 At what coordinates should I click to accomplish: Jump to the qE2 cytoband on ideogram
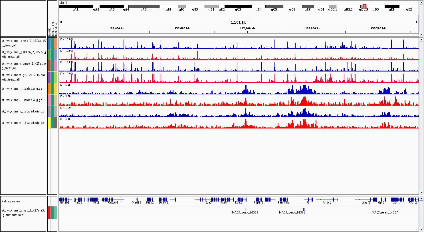tap(409, 6)
